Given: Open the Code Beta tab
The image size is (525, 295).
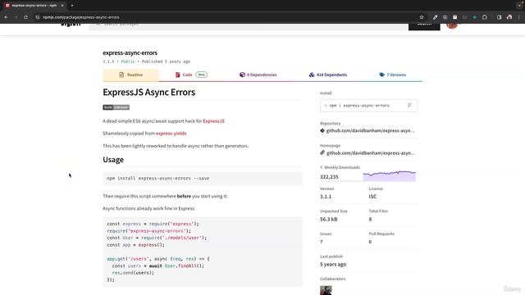Looking at the screenshot, I should tap(191, 75).
